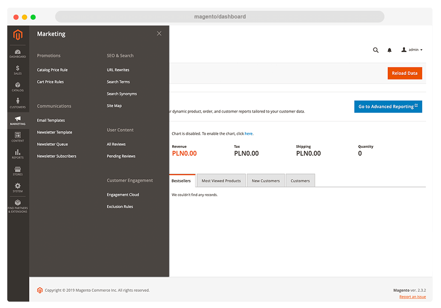
Task: Switch to the Bestsellers tab
Action: (x=181, y=181)
